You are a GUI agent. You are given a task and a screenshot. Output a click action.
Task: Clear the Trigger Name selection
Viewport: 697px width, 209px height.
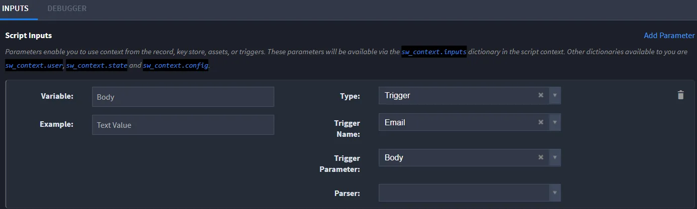(541, 122)
